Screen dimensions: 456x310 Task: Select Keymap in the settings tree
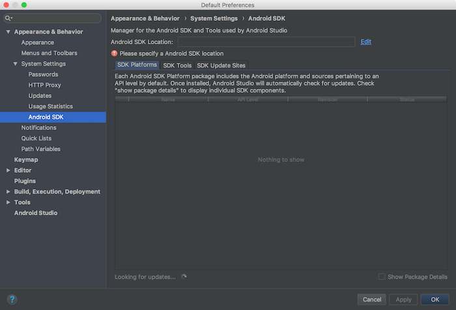click(26, 160)
